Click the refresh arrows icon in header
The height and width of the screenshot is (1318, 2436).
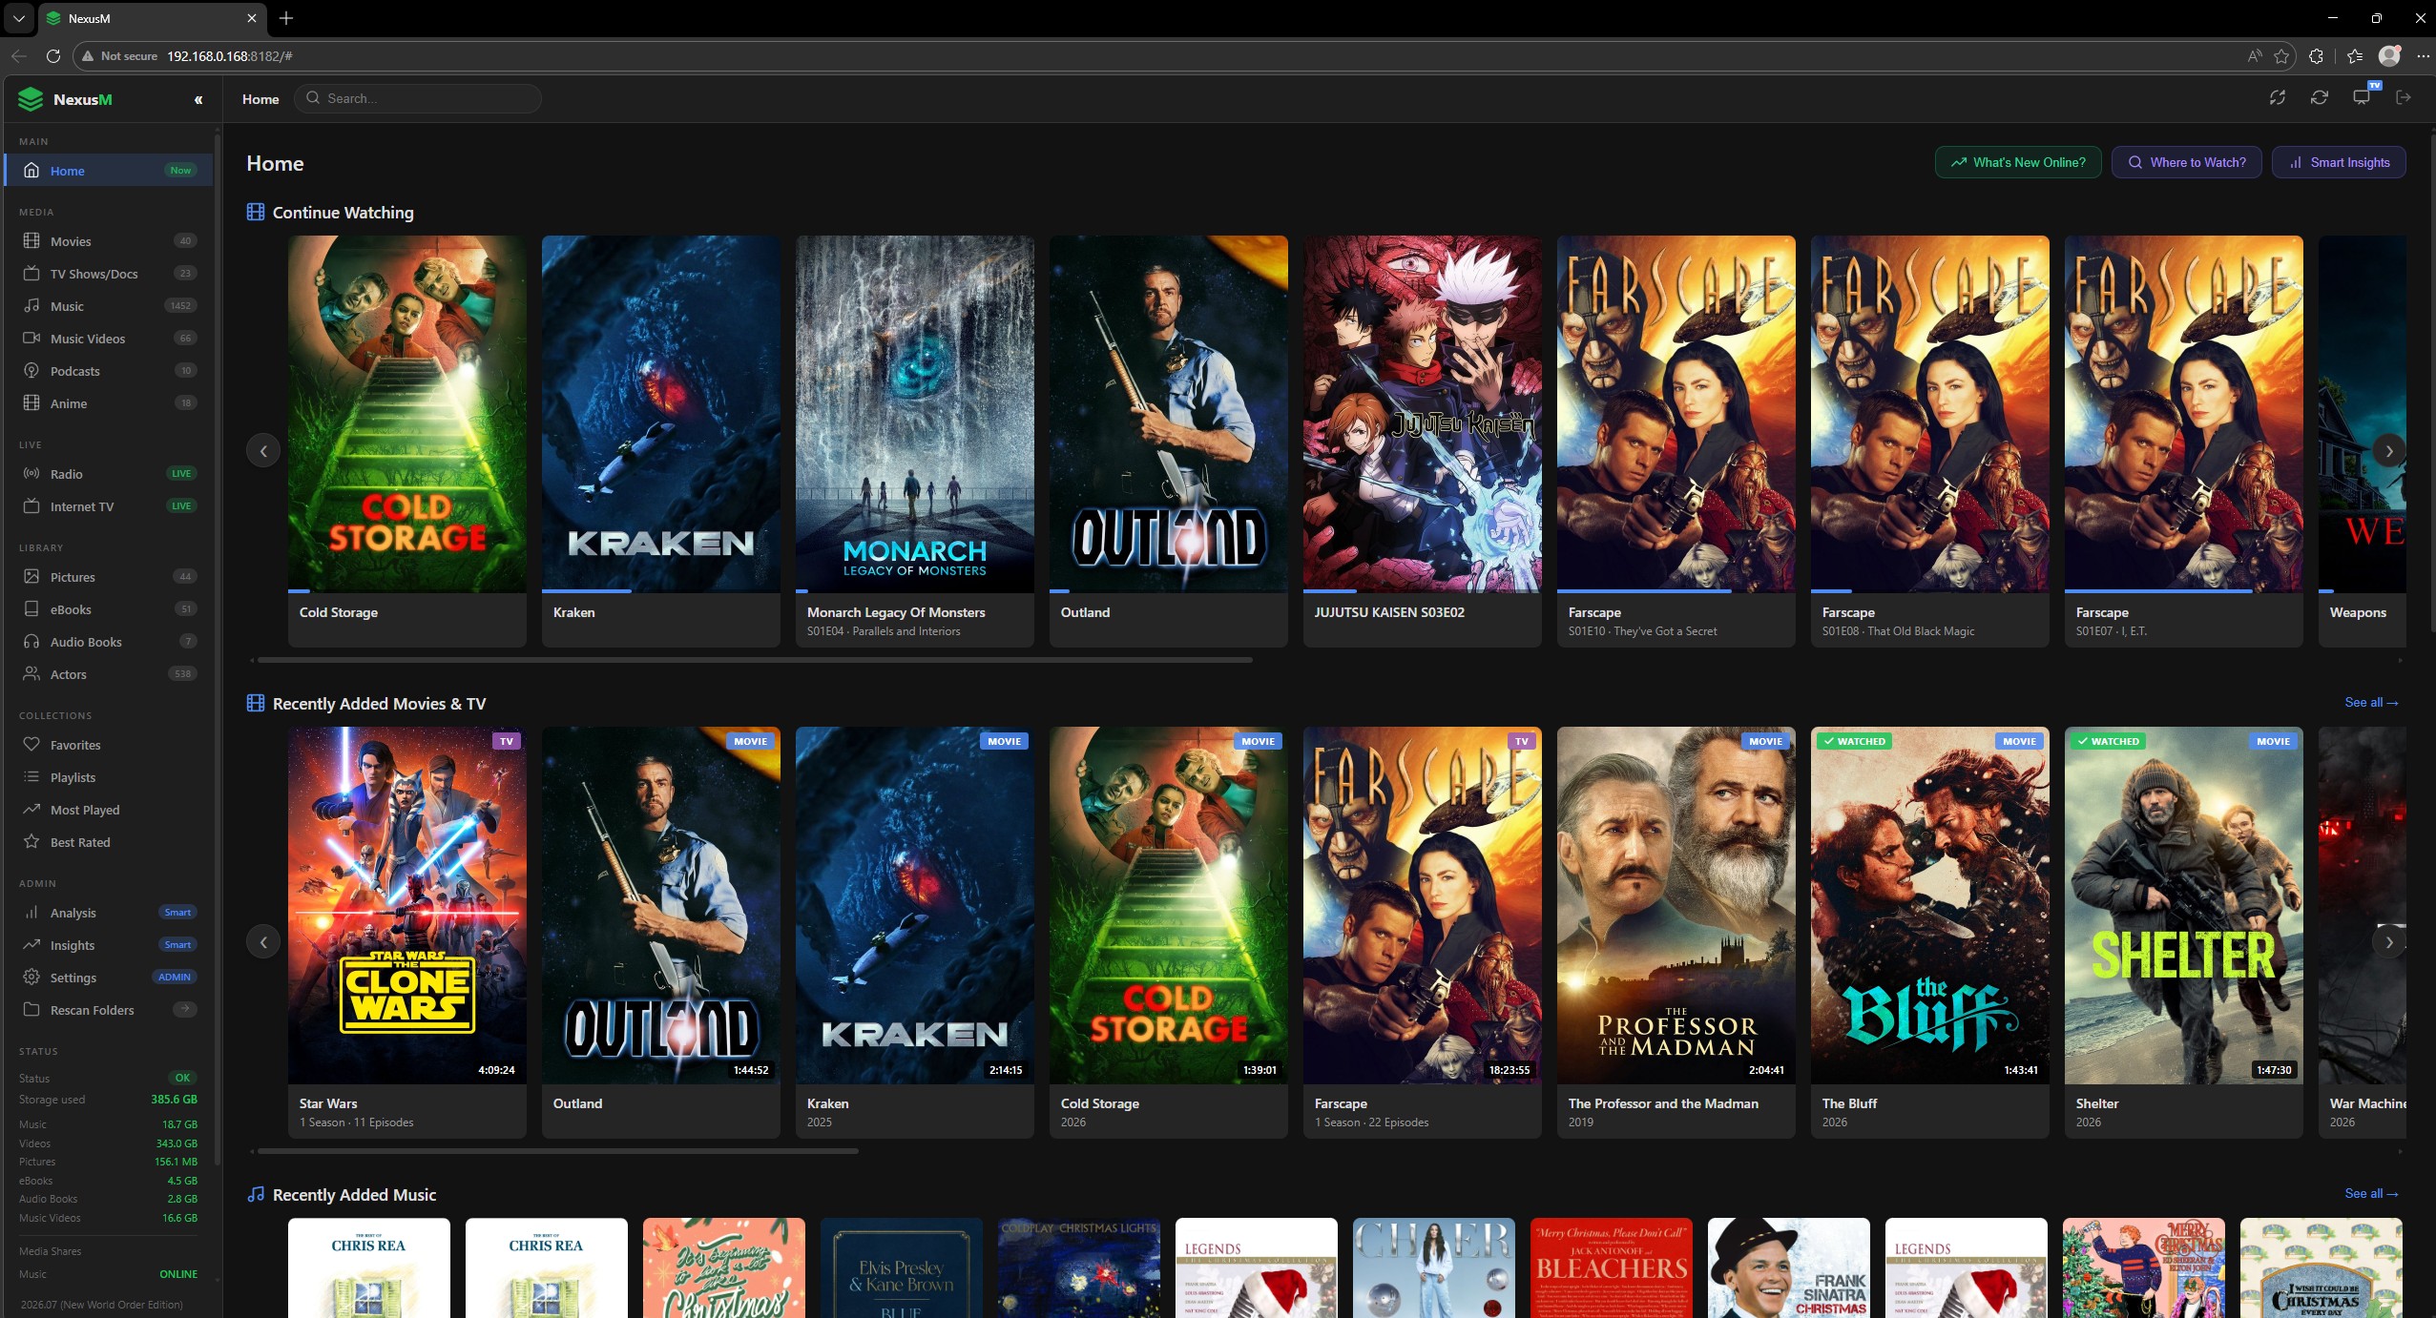(x=2319, y=98)
